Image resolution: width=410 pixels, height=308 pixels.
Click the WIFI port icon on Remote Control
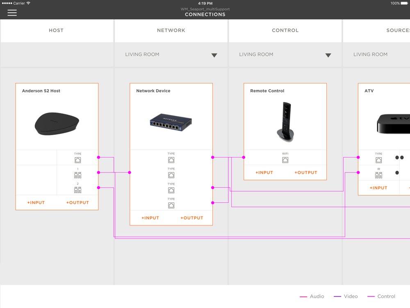[285, 160]
